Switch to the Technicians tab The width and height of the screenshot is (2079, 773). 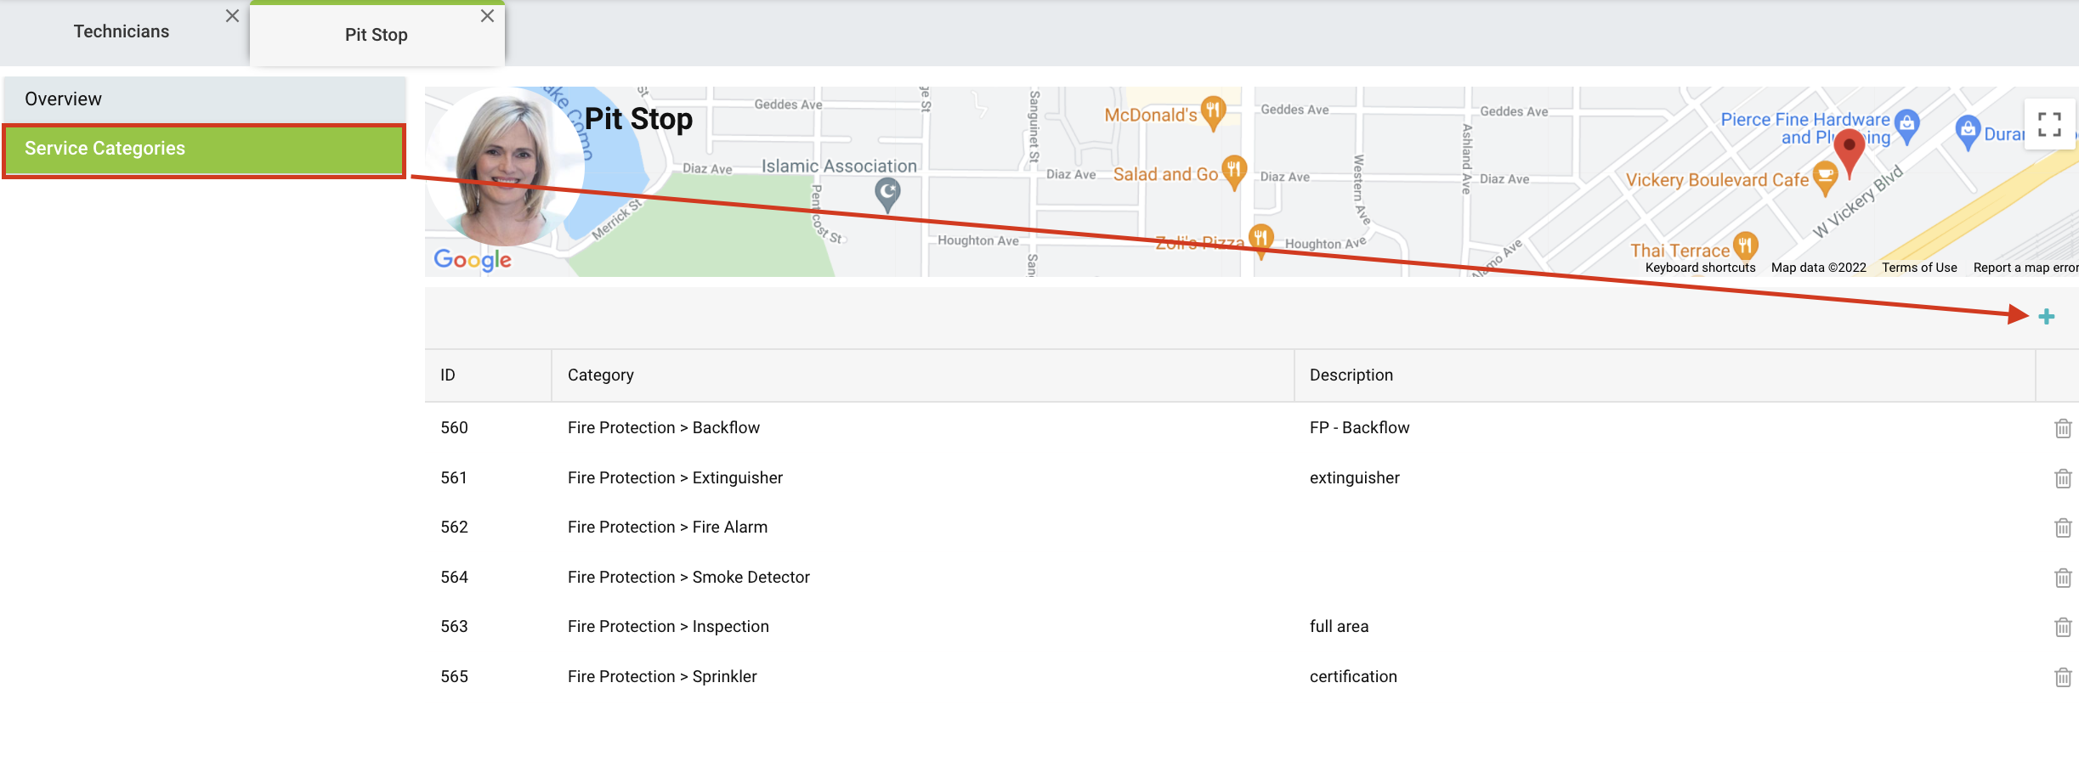coord(122,32)
